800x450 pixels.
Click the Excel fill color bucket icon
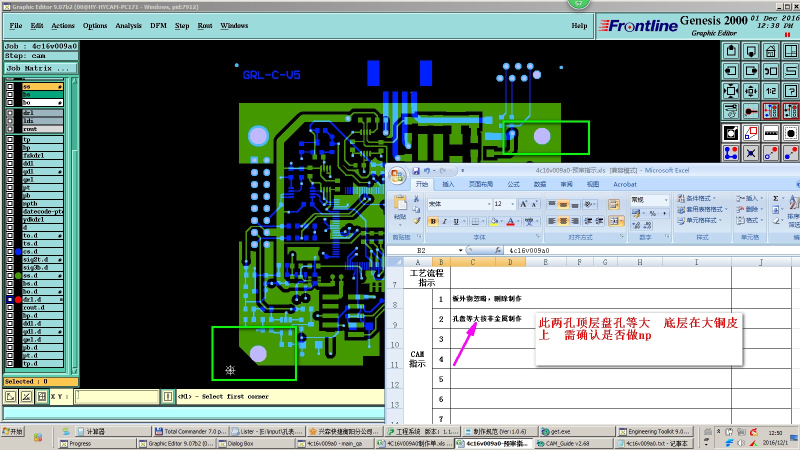(494, 221)
